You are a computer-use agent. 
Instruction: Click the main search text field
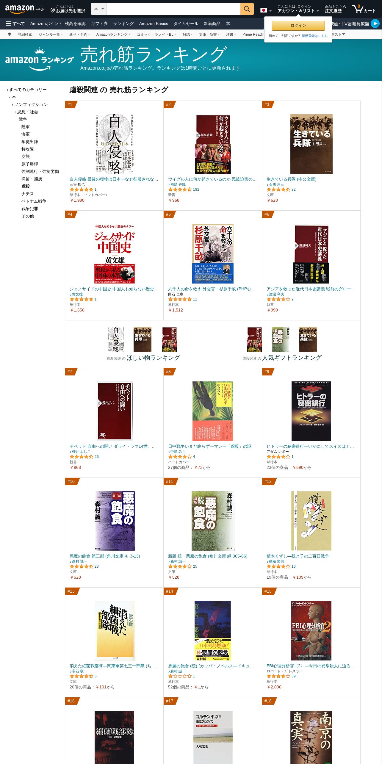173,9
